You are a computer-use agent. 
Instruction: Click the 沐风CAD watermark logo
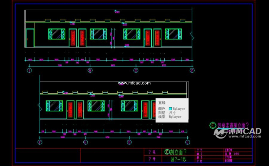click(238, 132)
